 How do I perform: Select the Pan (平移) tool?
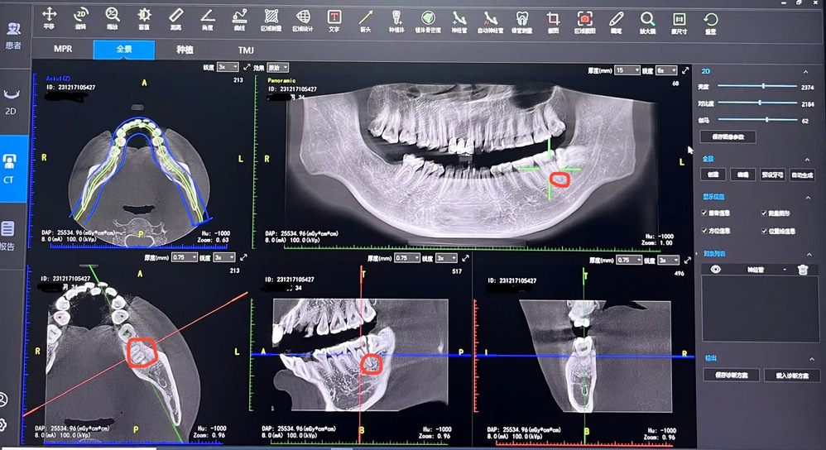pyautogui.click(x=49, y=18)
